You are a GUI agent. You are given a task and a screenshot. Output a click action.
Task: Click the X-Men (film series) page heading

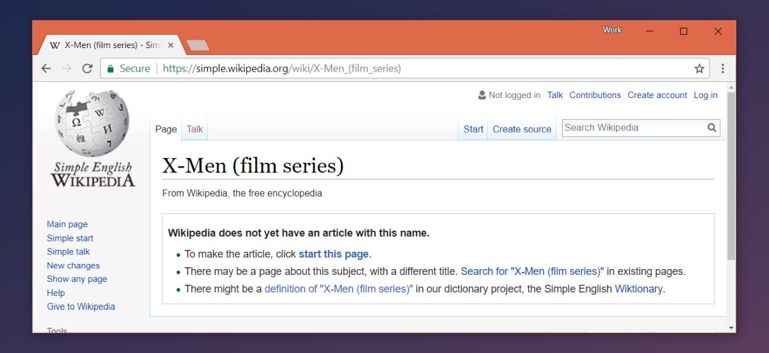253,166
